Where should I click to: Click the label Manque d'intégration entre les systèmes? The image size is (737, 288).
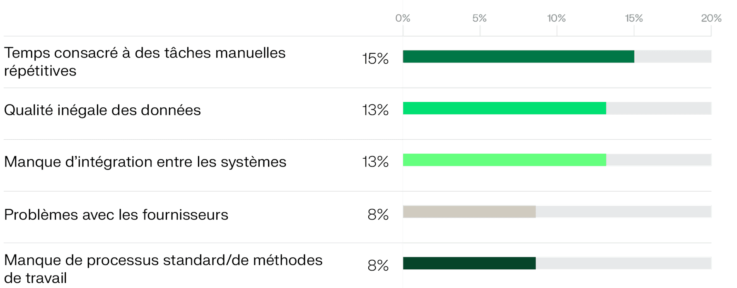145,162
